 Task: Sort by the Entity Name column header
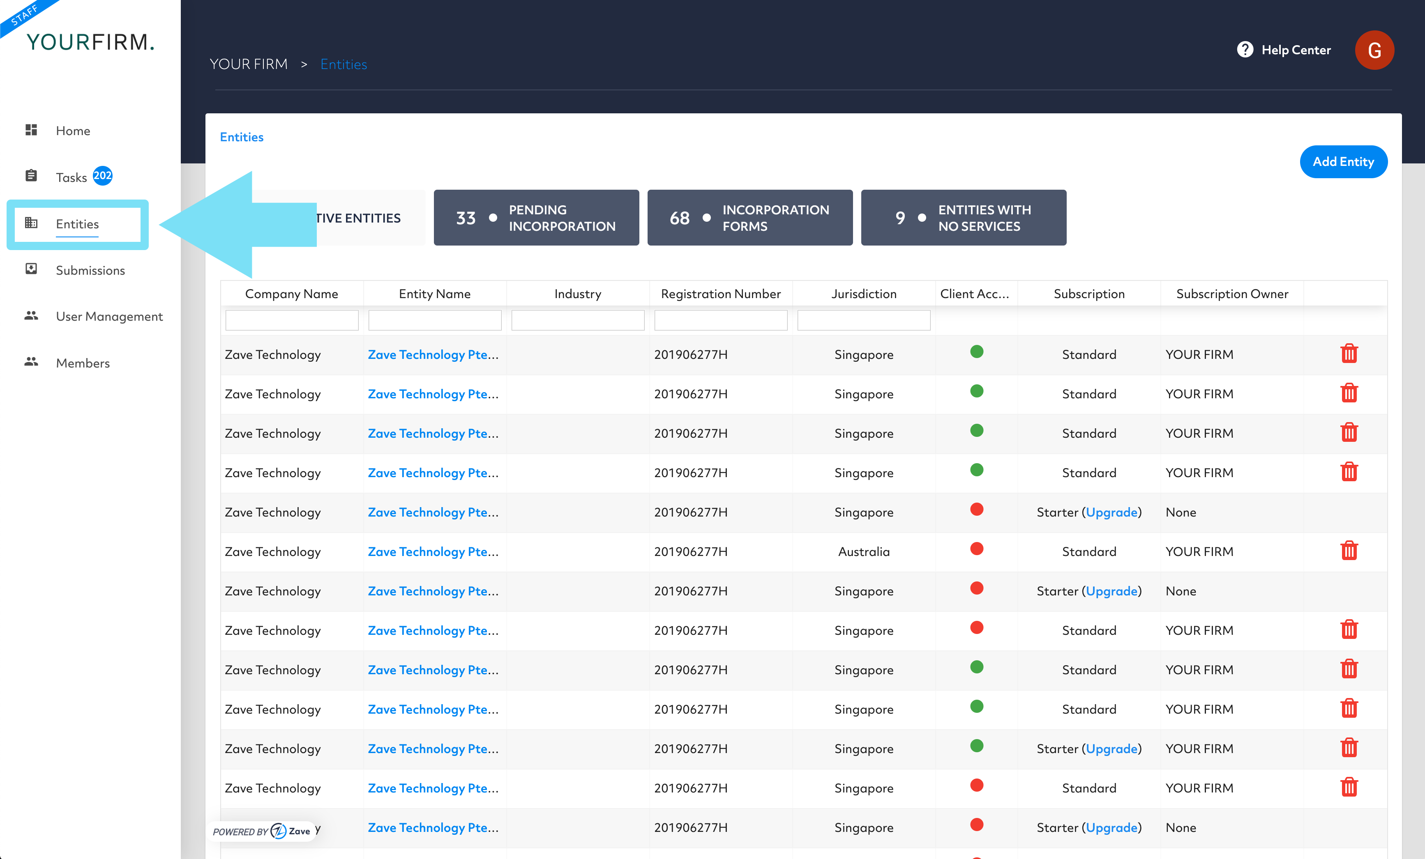coord(434,294)
